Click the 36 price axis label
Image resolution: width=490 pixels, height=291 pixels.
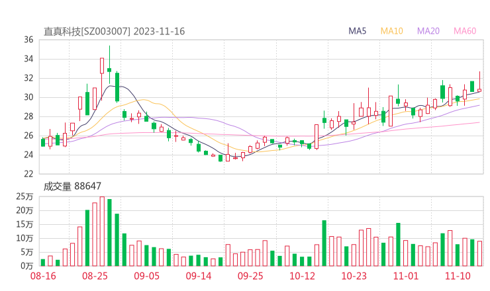[x=28, y=40]
